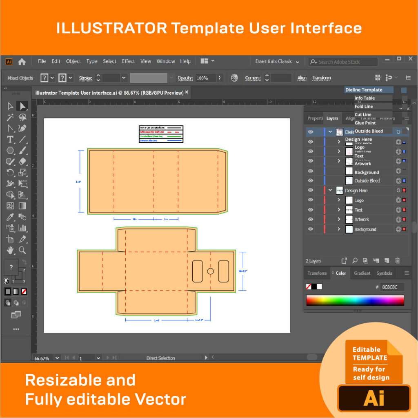Expand the Logo sublayer
The image size is (418, 418).
[x=338, y=200]
